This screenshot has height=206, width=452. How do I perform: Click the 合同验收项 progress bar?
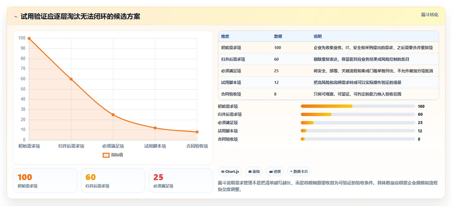click(x=358, y=139)
